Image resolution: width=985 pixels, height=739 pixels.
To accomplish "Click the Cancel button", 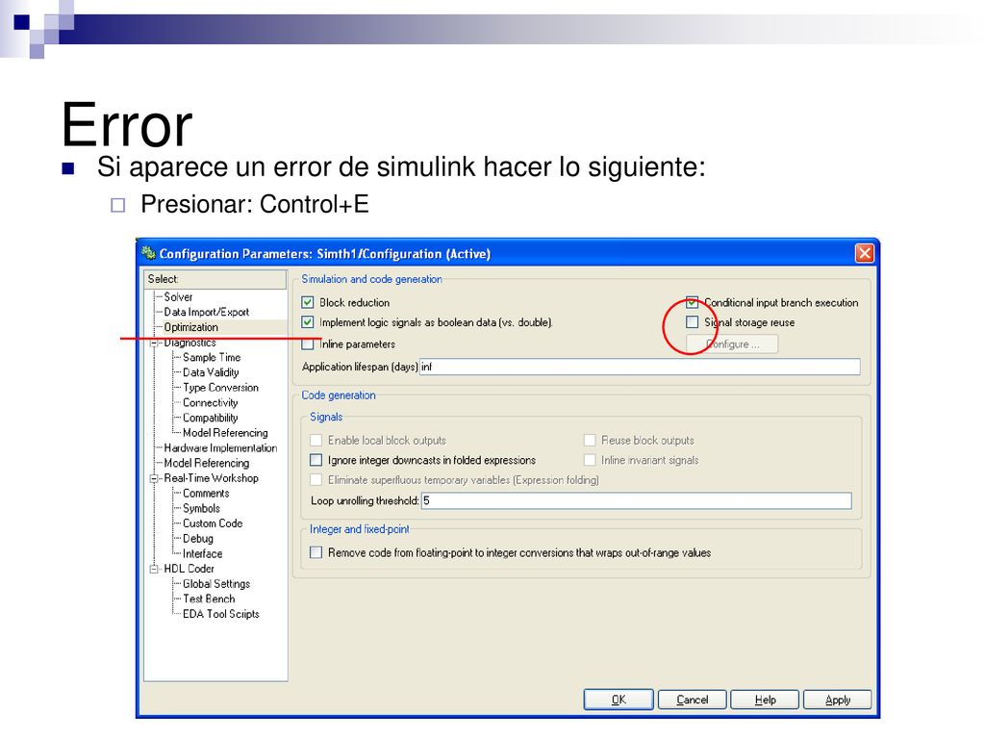I will (x=693, y=700).
